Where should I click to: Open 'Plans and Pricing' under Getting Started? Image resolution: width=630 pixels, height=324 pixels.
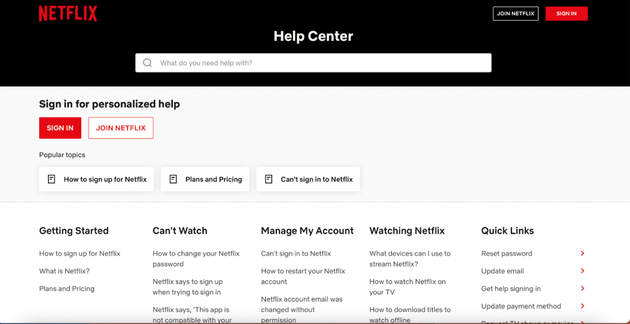click(66, 289)
